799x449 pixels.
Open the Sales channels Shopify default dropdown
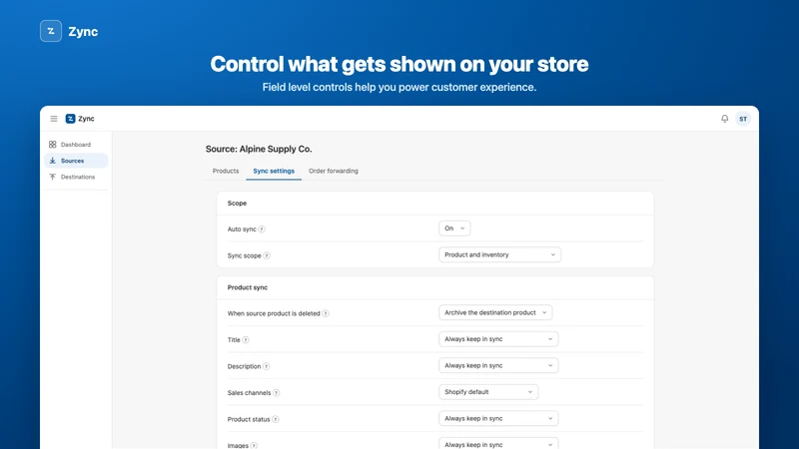click(488, 392)
